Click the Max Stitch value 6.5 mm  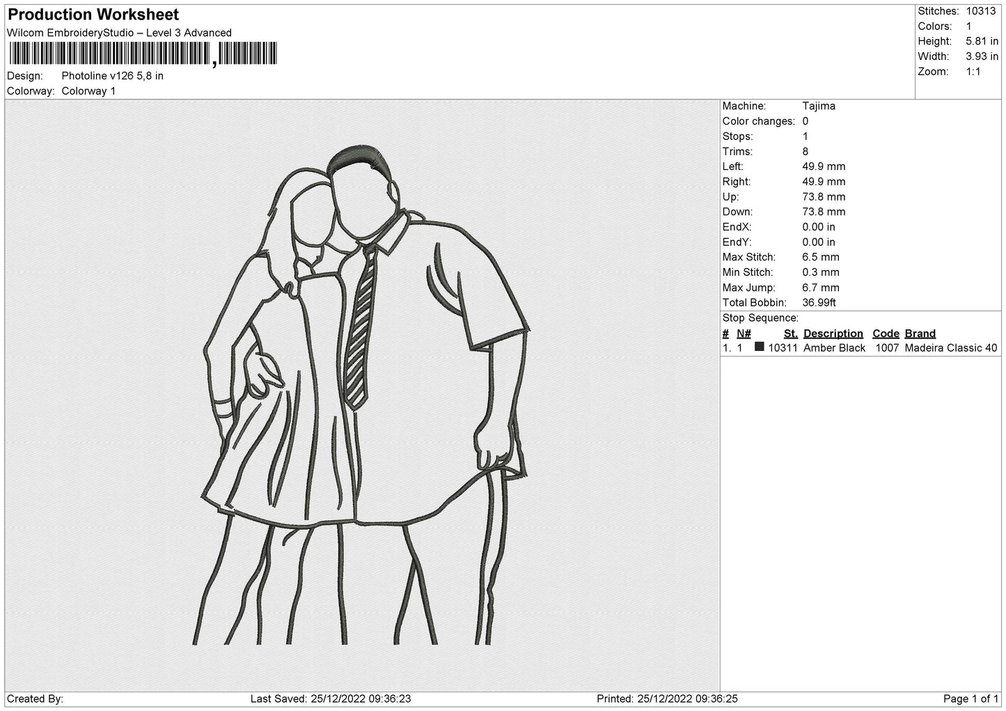click(x=821, y=257)
